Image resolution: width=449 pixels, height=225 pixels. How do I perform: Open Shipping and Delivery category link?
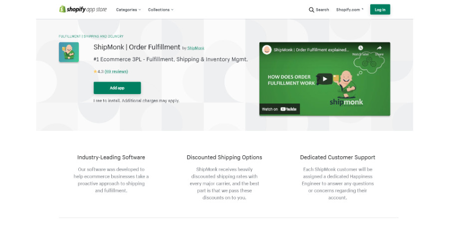103,36
